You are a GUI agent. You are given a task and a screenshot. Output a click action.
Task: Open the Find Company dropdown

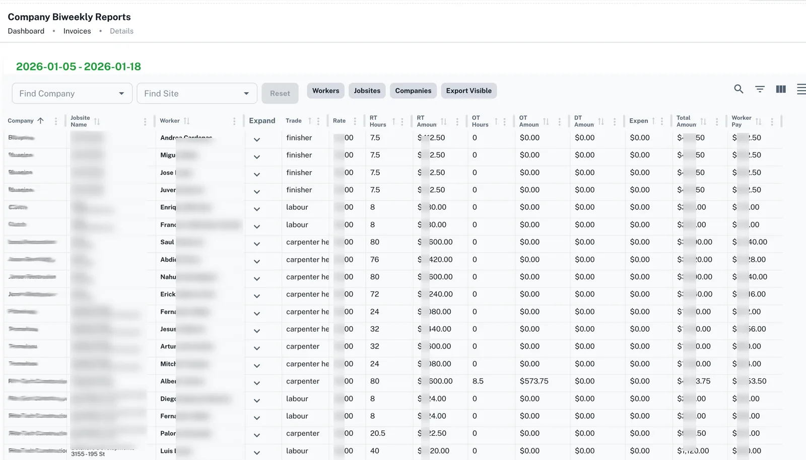(x=72, y=94)
